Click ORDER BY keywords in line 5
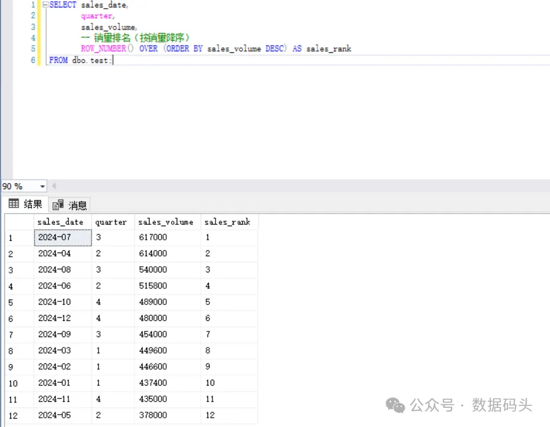This screenshot has width=550, height=427. [x=185, y=49]
